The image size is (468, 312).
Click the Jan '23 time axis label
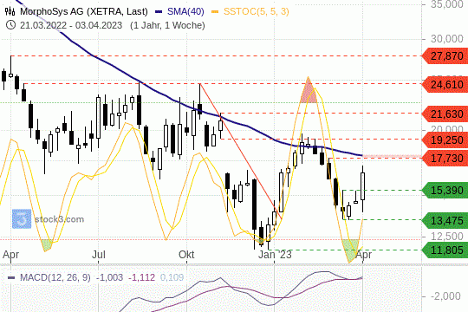point(275,255)
